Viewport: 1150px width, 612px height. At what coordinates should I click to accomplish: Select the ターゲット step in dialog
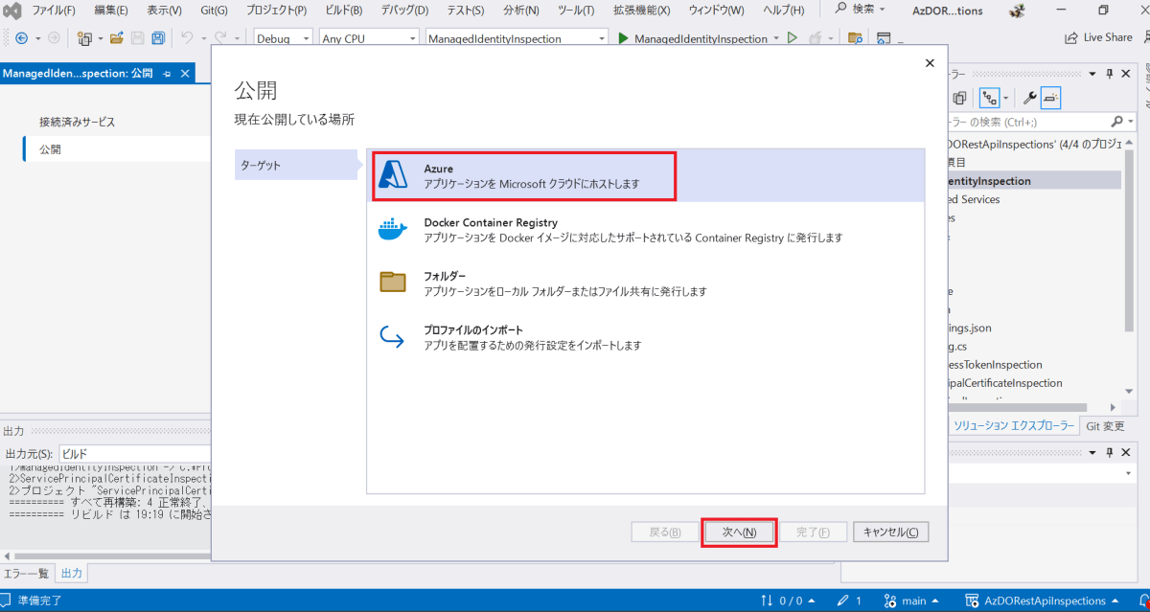296,165
